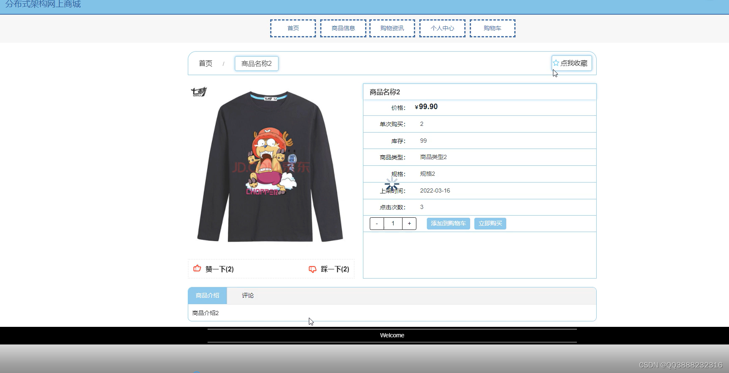Click the 点击次数 label
729x373 pixels.
392,207
